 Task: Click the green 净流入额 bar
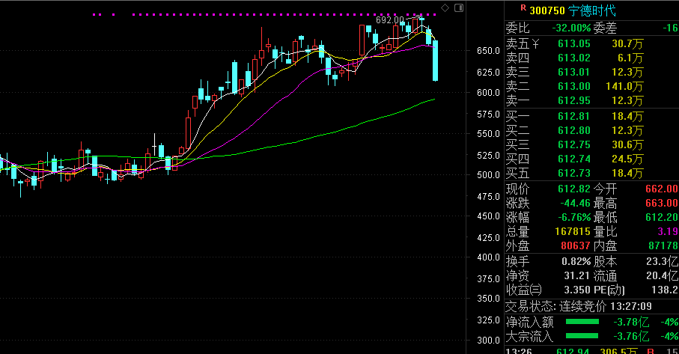pos(582,322)
